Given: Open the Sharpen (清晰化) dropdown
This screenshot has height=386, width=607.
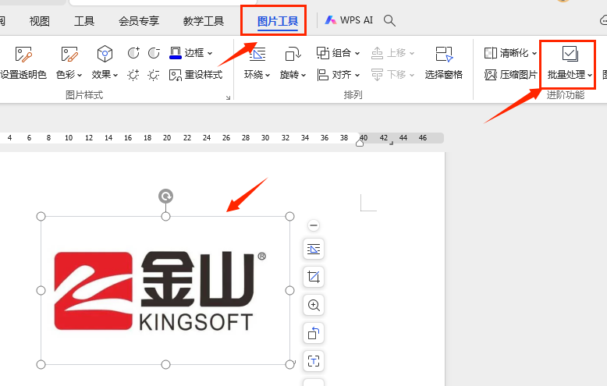Looking at the screenshot, I should (x=510, y=52).
